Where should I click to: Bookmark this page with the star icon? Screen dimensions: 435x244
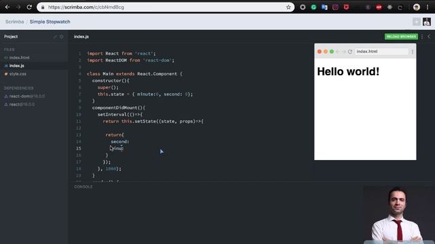288,7
